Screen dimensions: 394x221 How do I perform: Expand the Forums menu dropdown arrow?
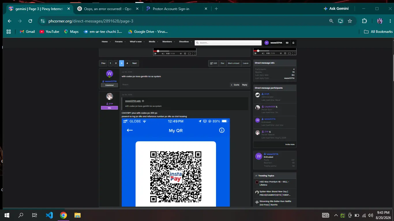(x=125, y=42)
